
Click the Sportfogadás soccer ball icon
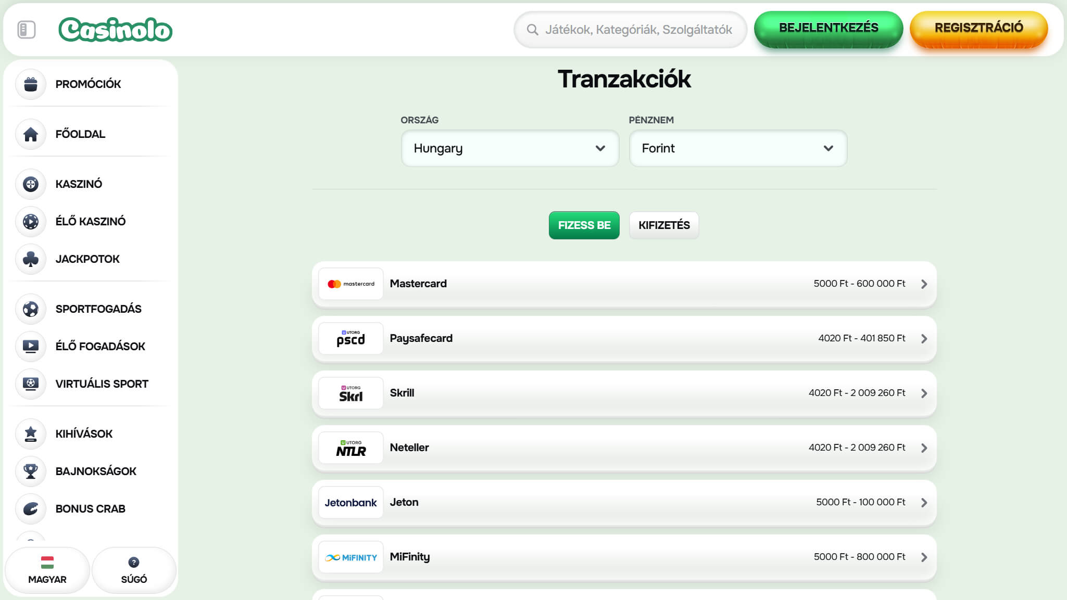(31, 309)
